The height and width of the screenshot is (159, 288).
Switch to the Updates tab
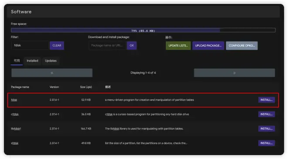click(51, 61)
